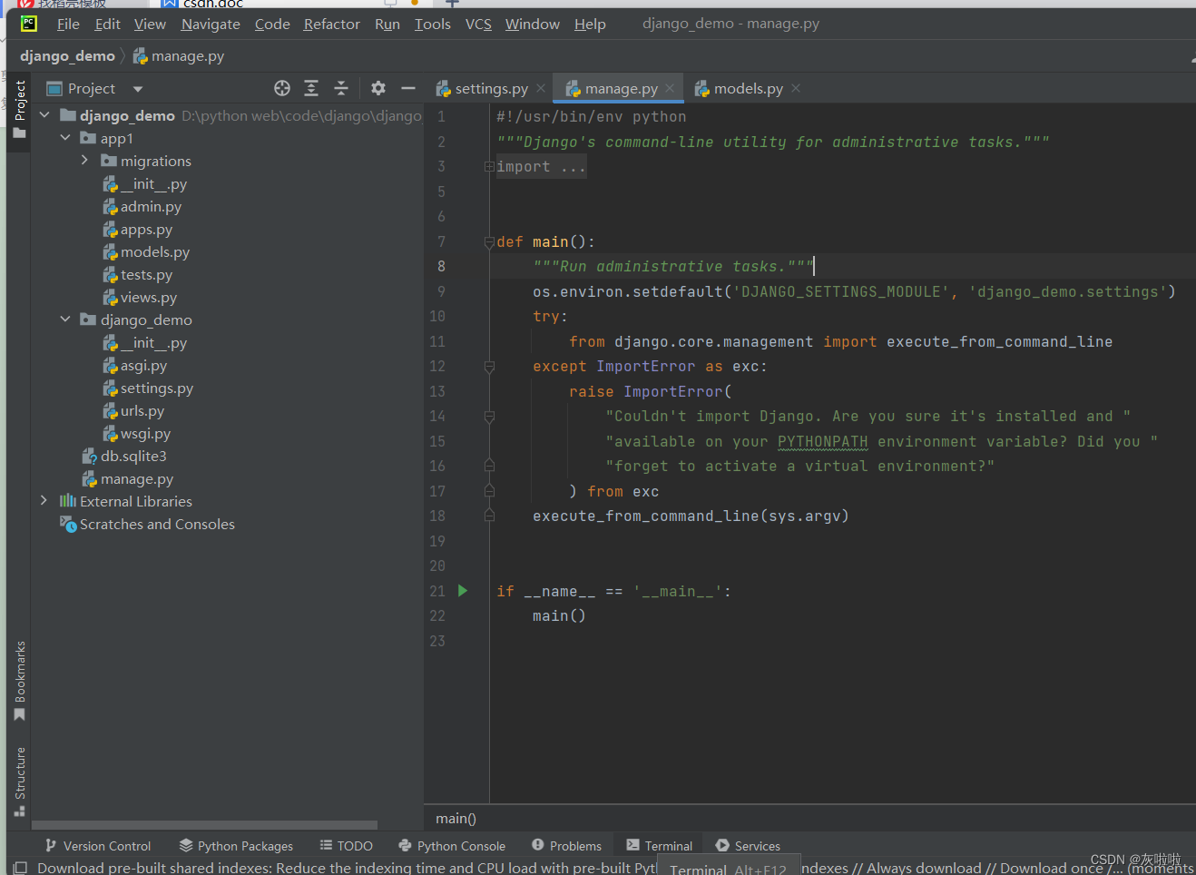Open the Run menu
The width and height of the screenshot is (1196, 875).
(x=387, y=25)
